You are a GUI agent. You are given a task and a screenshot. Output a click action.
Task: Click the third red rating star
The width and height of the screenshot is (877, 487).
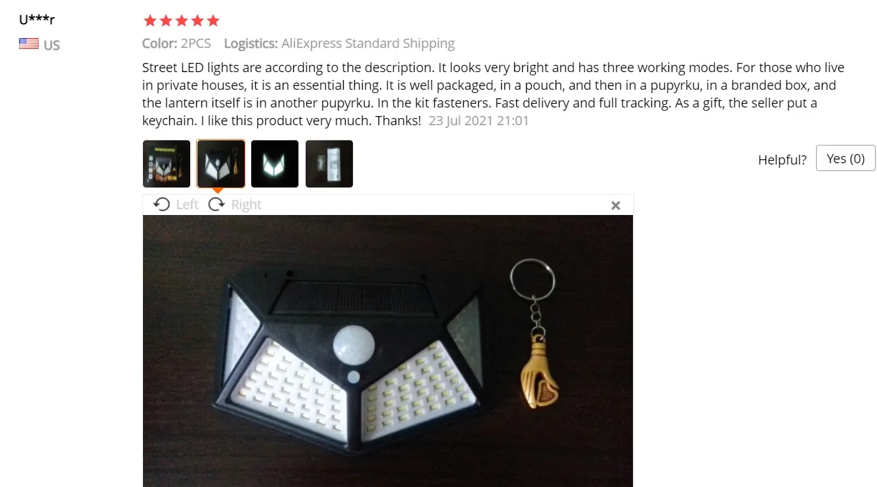click(x=181, y=21)
